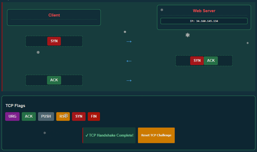Click the right arrow beside the client SYN slot

coord(129,41)
